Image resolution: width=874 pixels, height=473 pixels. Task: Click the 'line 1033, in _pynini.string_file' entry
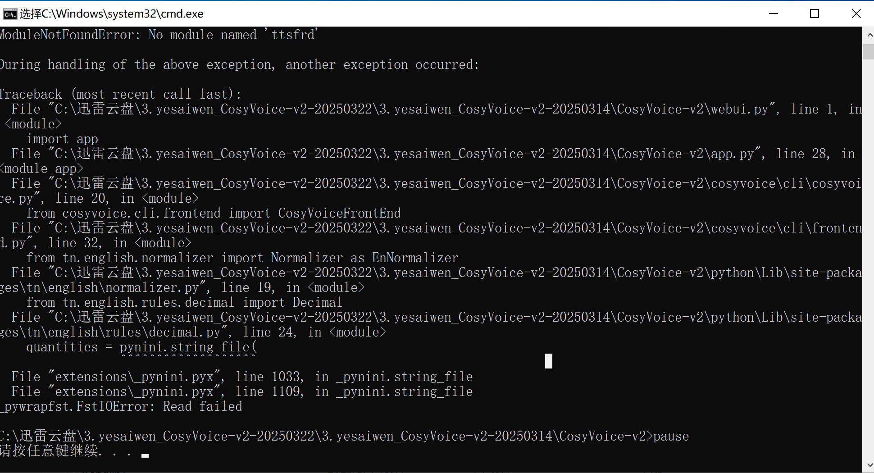click(x=354, y=377)
